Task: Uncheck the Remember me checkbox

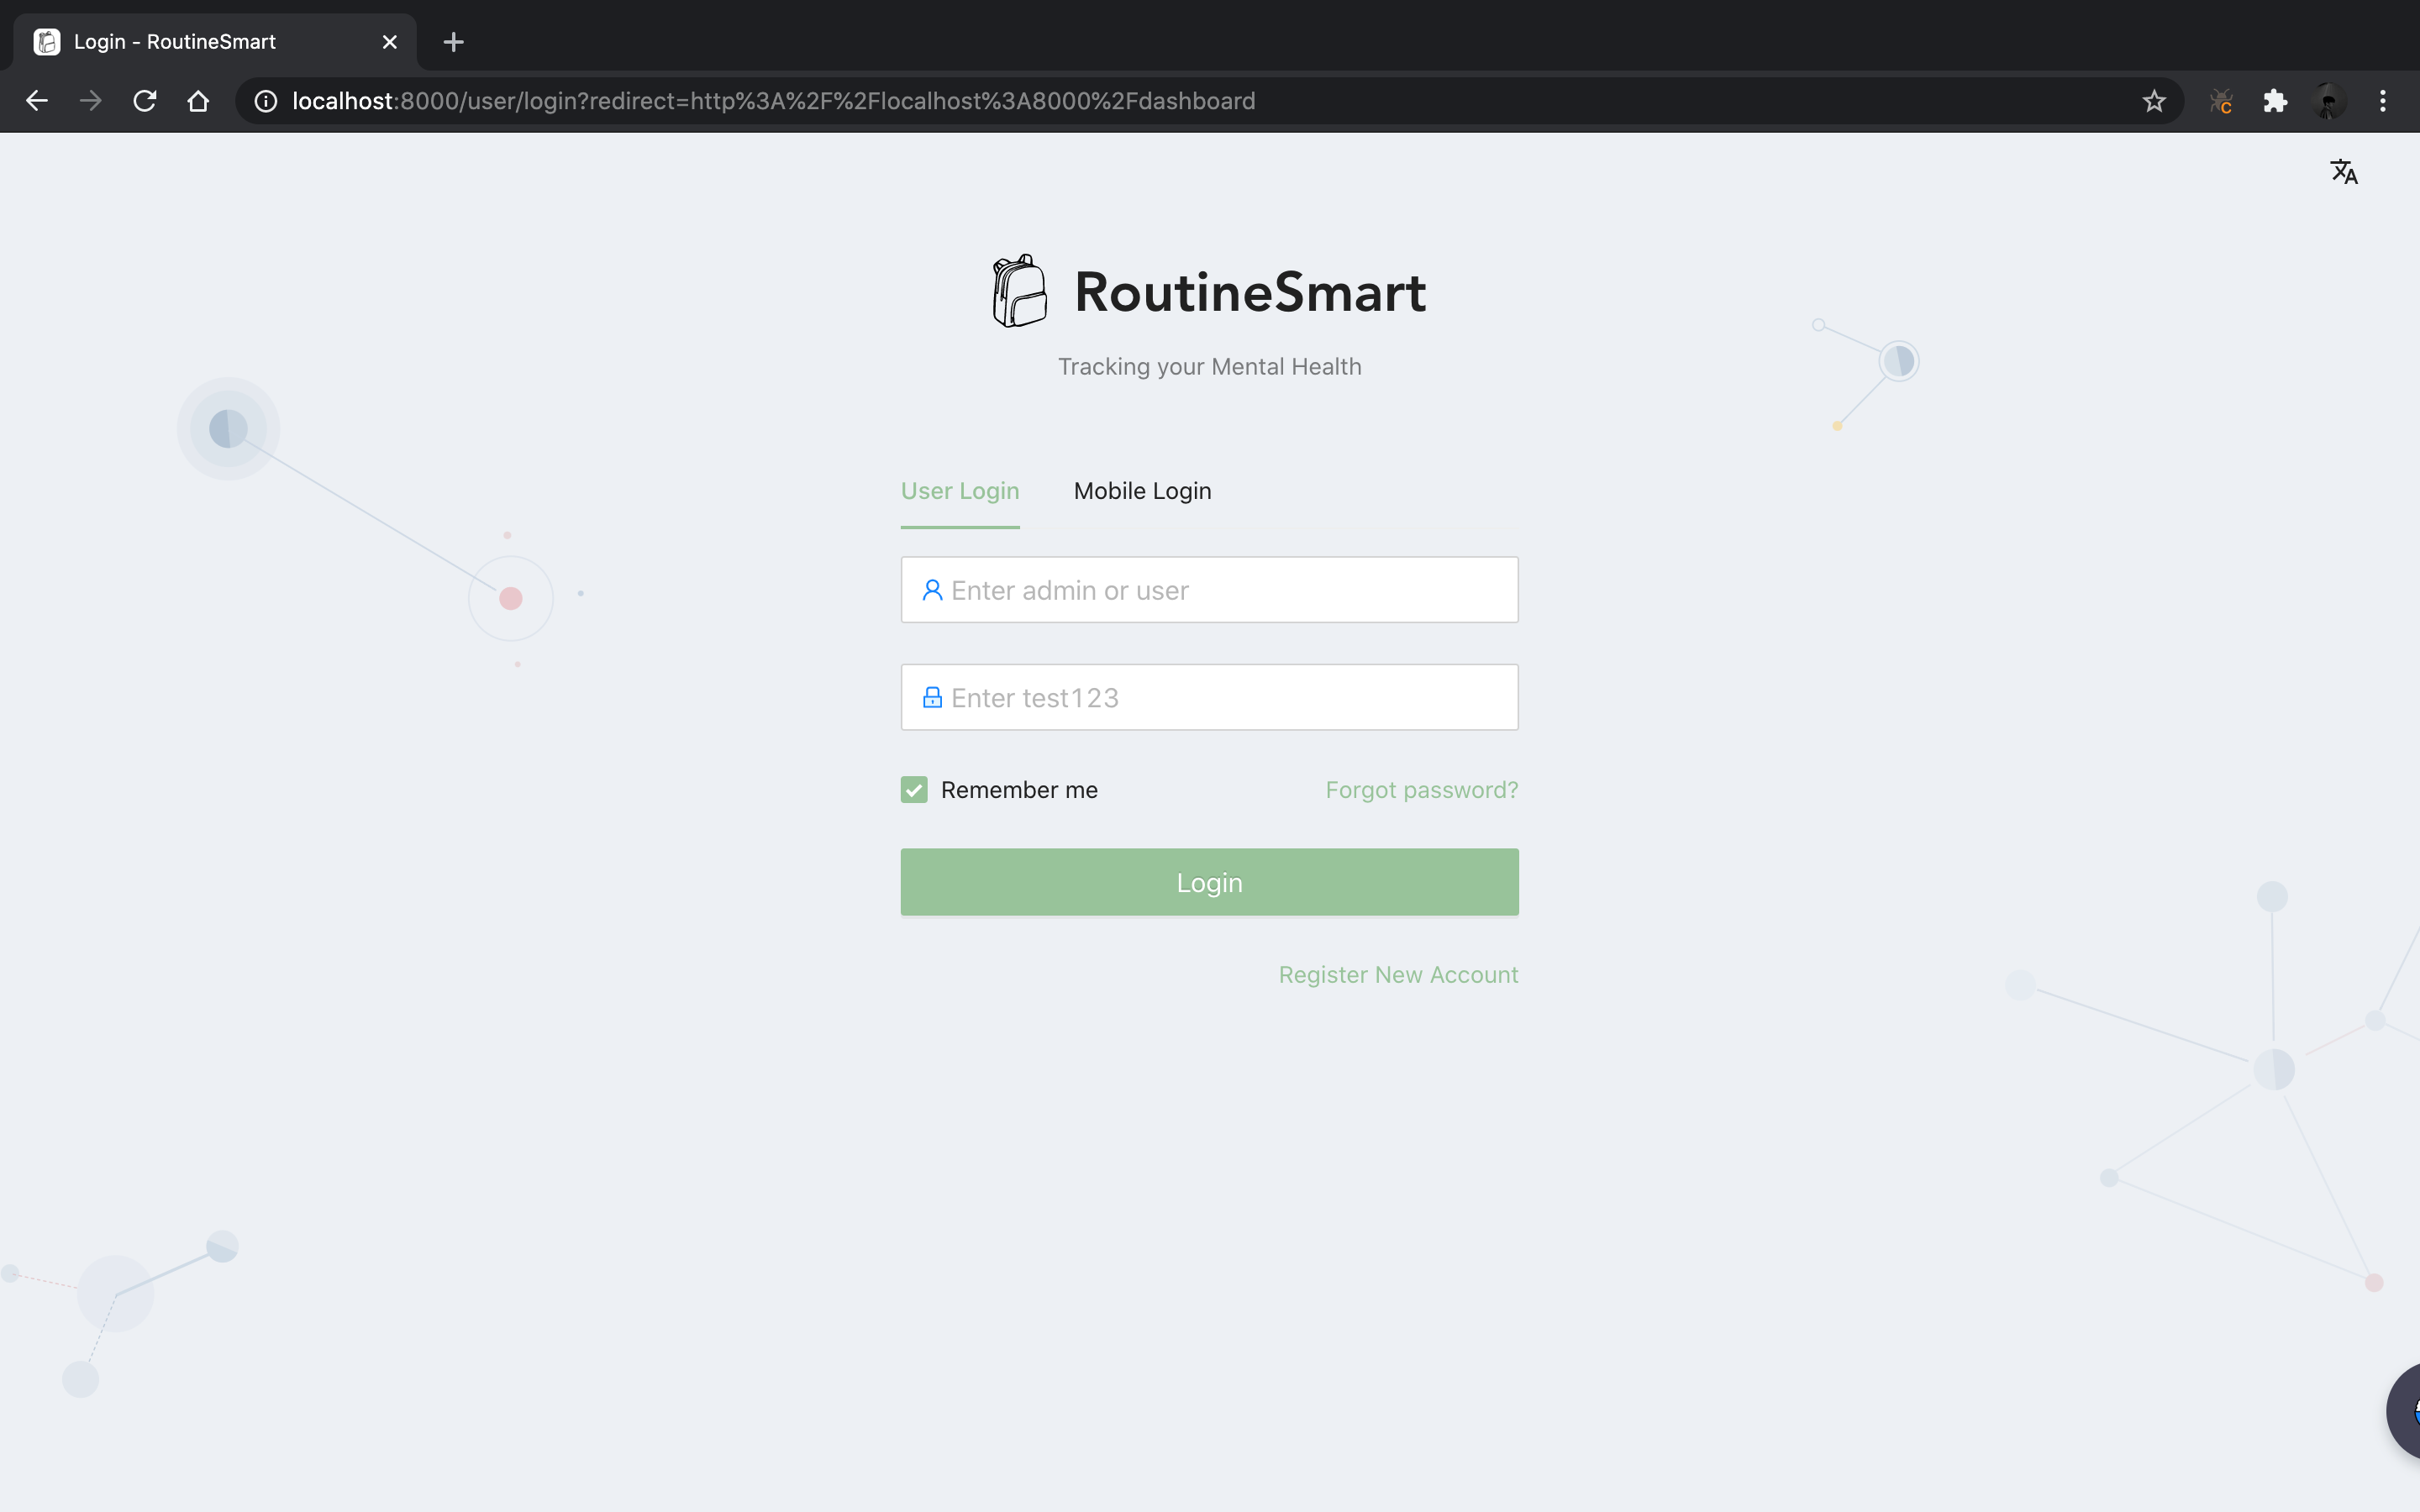Action: click(914, 790)
